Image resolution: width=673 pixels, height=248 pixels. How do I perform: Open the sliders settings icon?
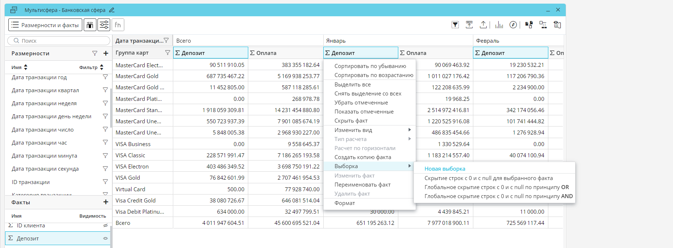[x=104, y=25]
